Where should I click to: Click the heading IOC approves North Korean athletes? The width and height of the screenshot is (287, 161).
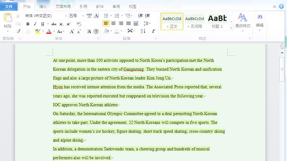point(85,105)
